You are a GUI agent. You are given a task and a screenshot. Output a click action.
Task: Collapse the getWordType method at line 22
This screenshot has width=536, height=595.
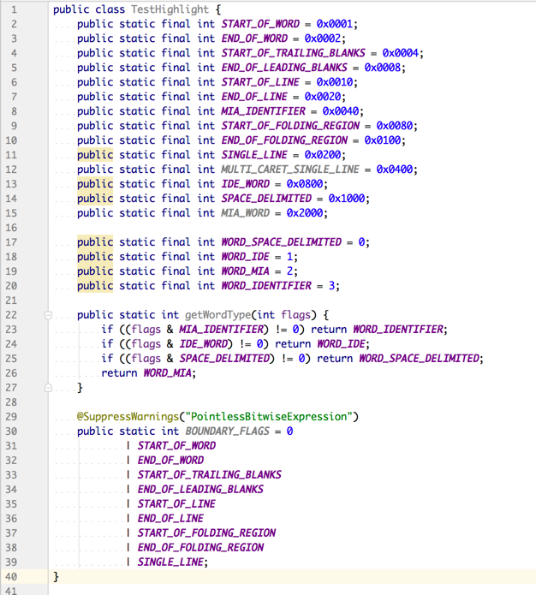(48, 315)
